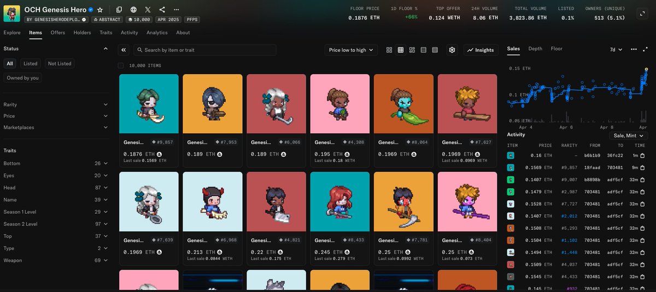656x292 pixels.
Task: Click the copy icon beside collection name
Action: click(x=119, y=10)
